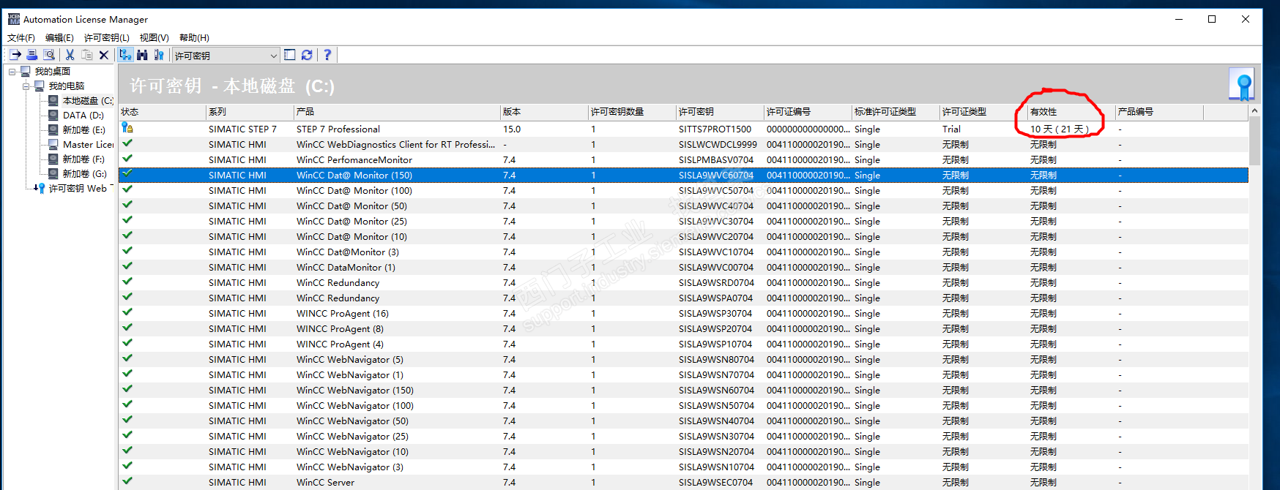Click the green check for WinCC PerfomanceMonitor row
The height and width of the screenshot is (490, 1280).
click(x=127, y=159)
